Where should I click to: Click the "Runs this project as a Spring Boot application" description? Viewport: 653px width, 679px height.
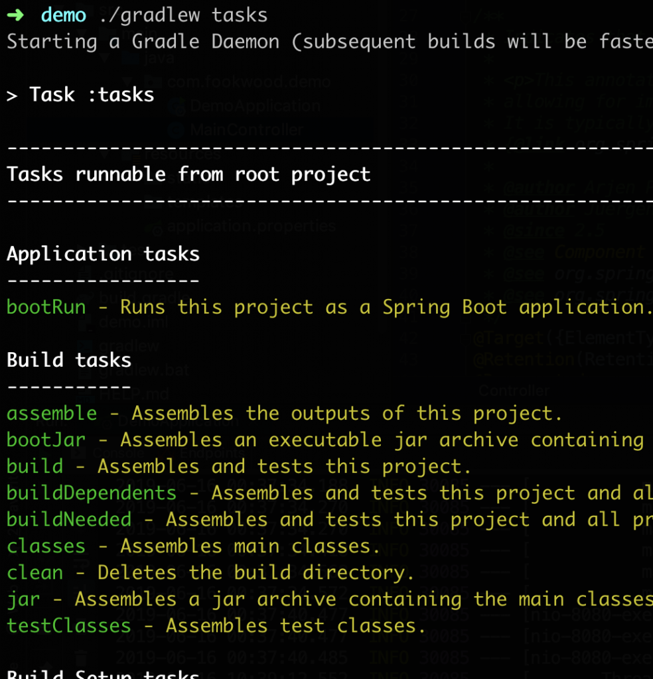click(x=383, y=307)
